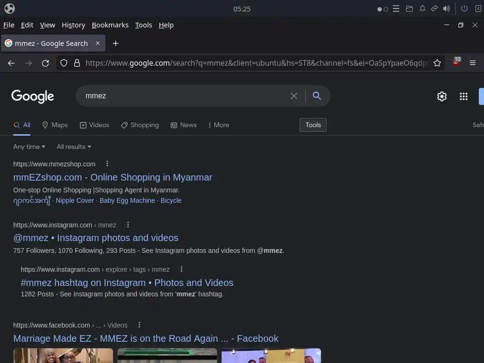
Task: Open the Help menu
Action: click(x=166, y=25)
